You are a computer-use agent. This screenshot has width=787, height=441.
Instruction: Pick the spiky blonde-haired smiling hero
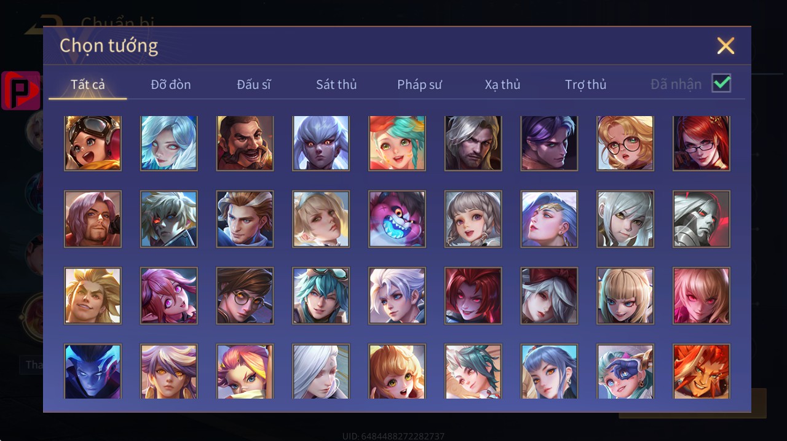click(x=93, y=295)
